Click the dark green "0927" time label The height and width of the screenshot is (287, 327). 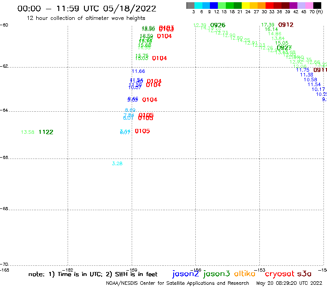[284, 48]
